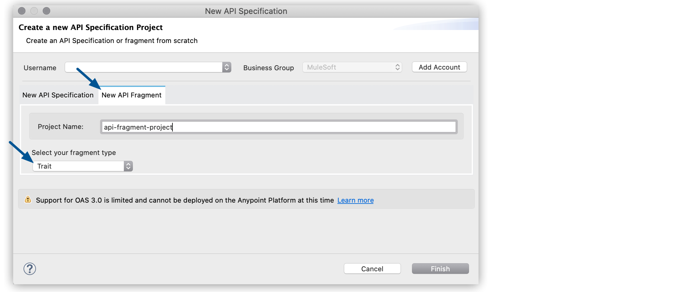Select the Trait option text in fragment type

pos(44,166)
